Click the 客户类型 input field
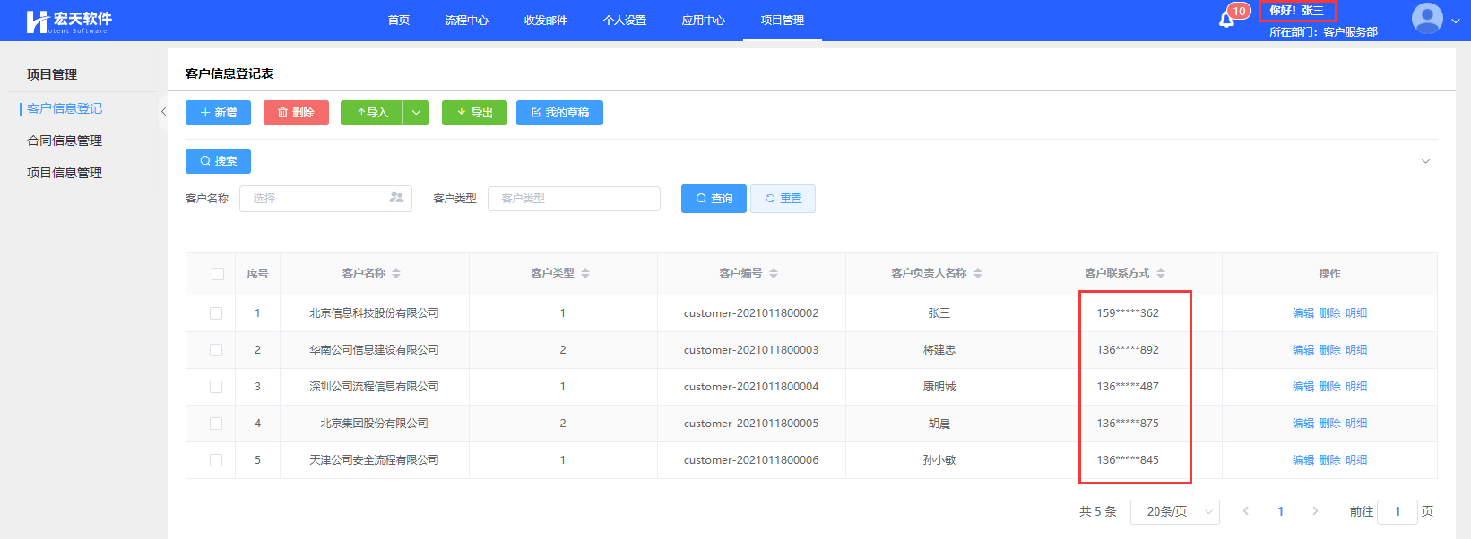 pos(574,199)
